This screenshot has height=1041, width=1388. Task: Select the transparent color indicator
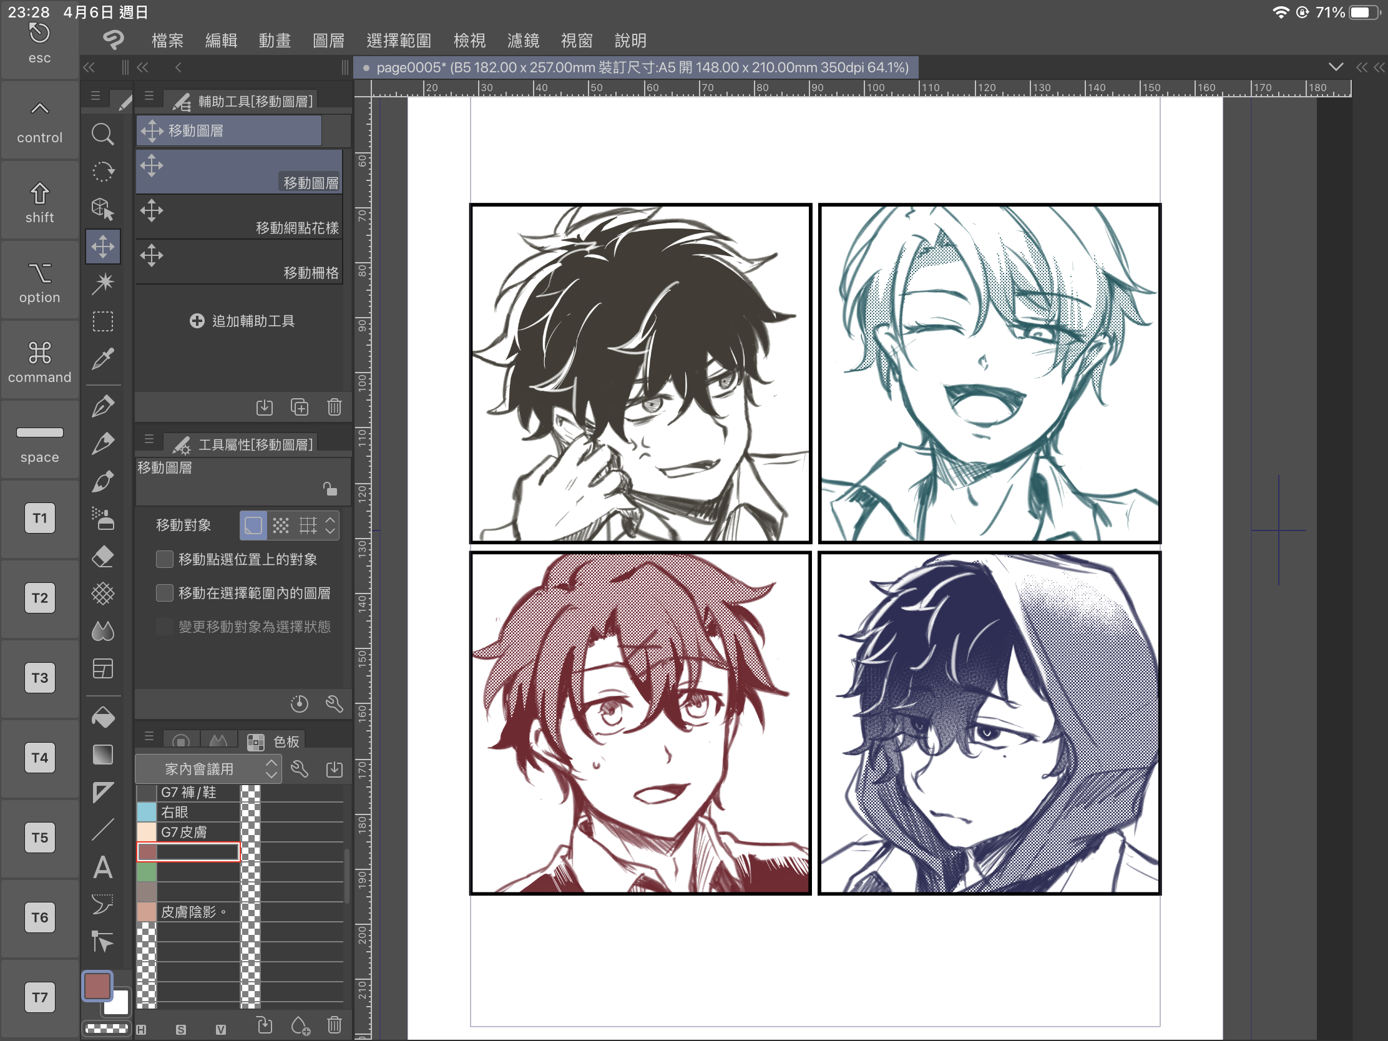[x=106, y=1029]
